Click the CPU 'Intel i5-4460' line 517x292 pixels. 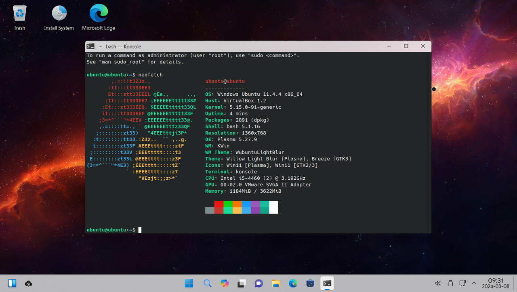pos(255,178)
